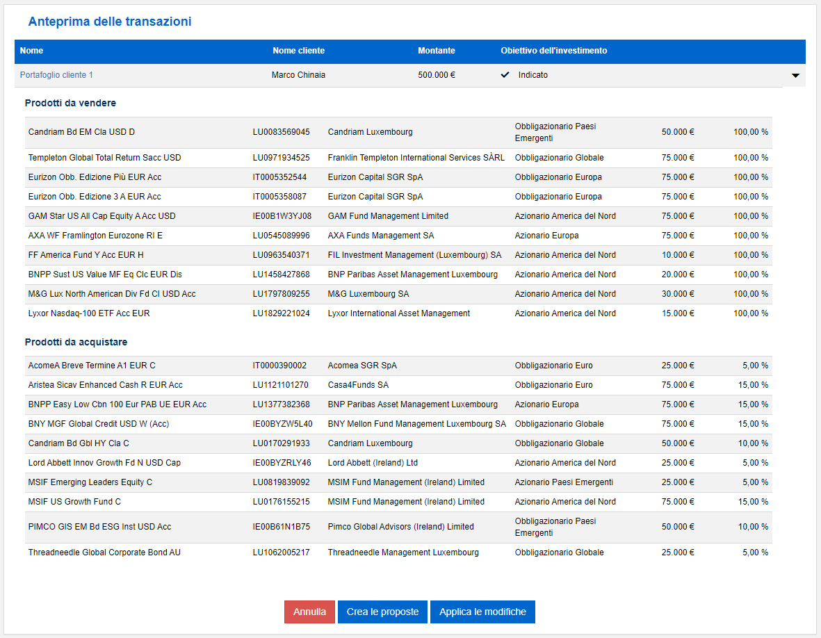The image size is (821, 638).
Task: Click ISIN code LU1829221024
Action: (x=281, y=313)
